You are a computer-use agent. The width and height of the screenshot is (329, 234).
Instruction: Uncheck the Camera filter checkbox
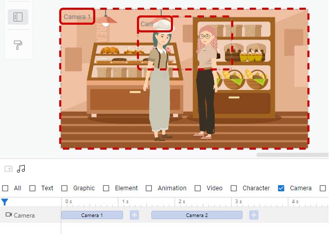point(281,188)
